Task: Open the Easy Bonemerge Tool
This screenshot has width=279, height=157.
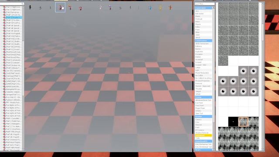Action: 204,147
